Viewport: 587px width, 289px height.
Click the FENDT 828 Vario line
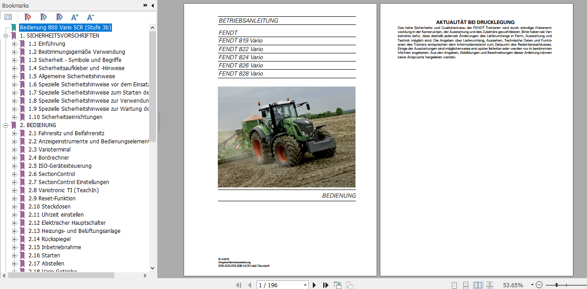pyautogui.click(x=241, y=74)
